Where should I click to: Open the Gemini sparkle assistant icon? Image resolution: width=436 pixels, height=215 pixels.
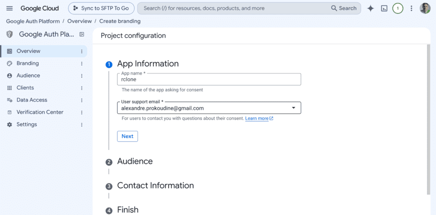(370, 8)
